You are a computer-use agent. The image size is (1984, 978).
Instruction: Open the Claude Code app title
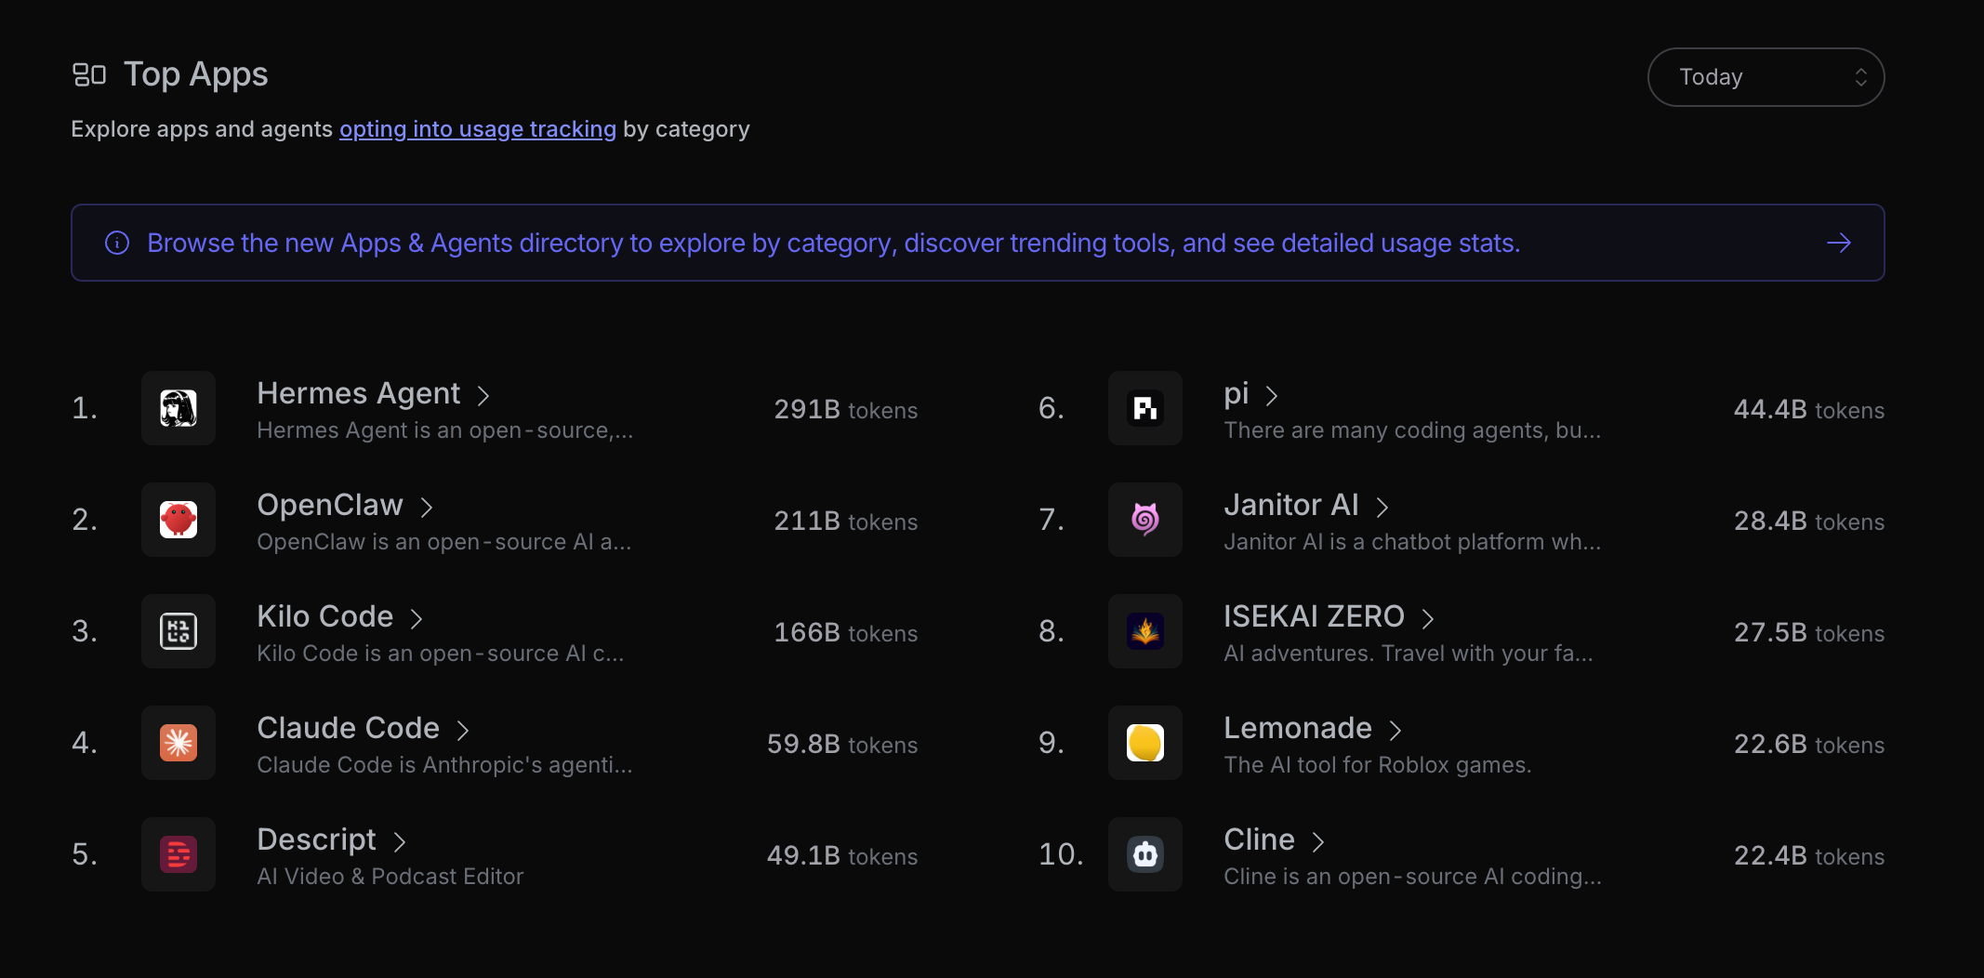tap(349, 728)
